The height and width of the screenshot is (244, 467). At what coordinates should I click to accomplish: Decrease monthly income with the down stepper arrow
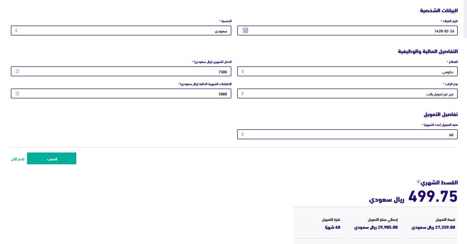(17, 73)
